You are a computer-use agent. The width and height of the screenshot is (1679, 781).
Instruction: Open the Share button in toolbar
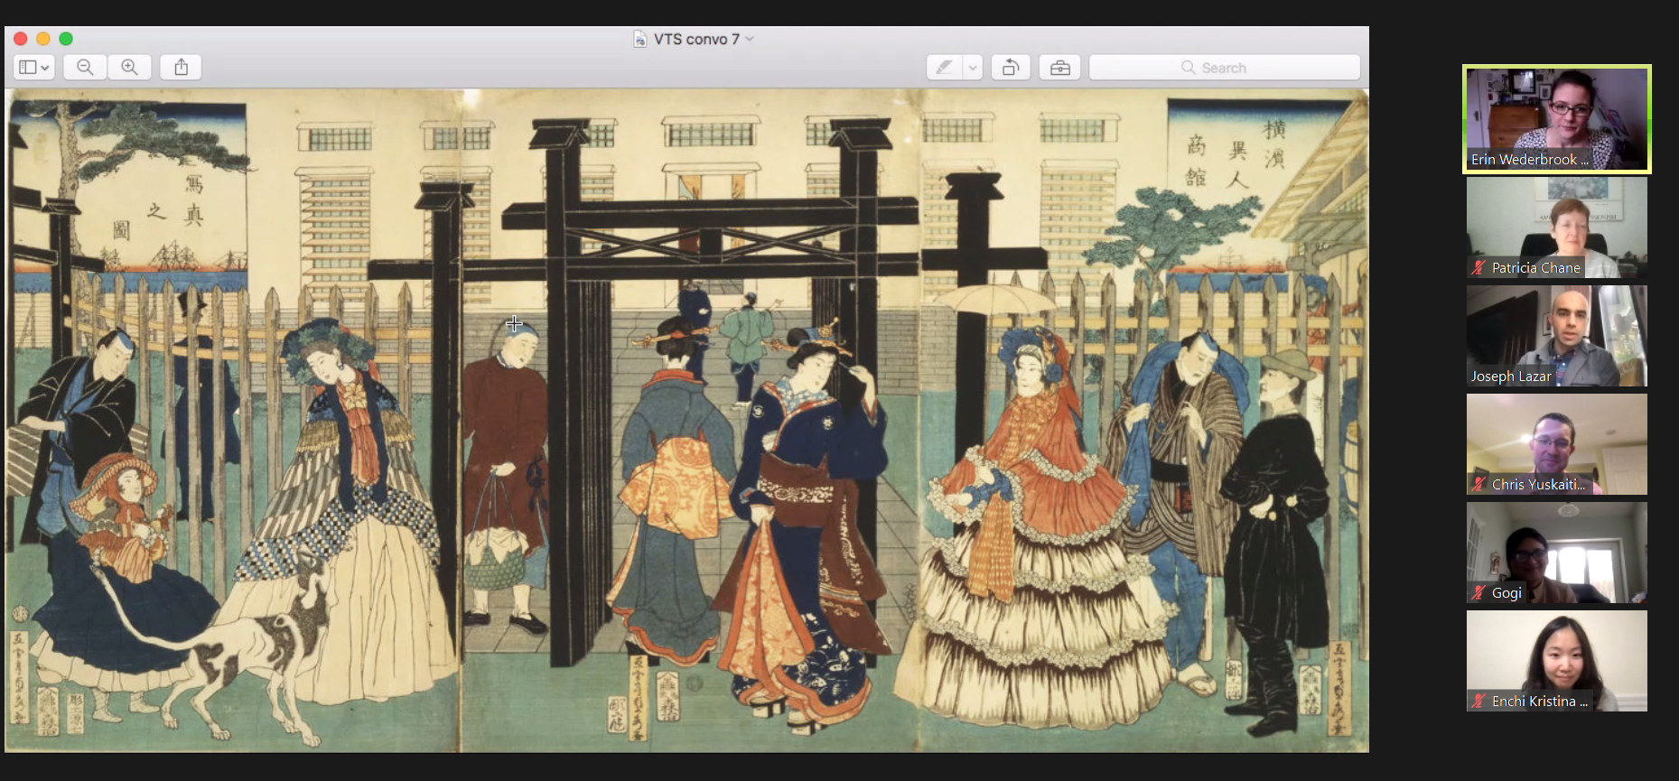[181, 67]
